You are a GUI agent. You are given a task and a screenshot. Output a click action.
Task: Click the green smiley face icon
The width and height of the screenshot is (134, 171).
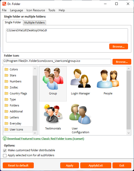5,138
